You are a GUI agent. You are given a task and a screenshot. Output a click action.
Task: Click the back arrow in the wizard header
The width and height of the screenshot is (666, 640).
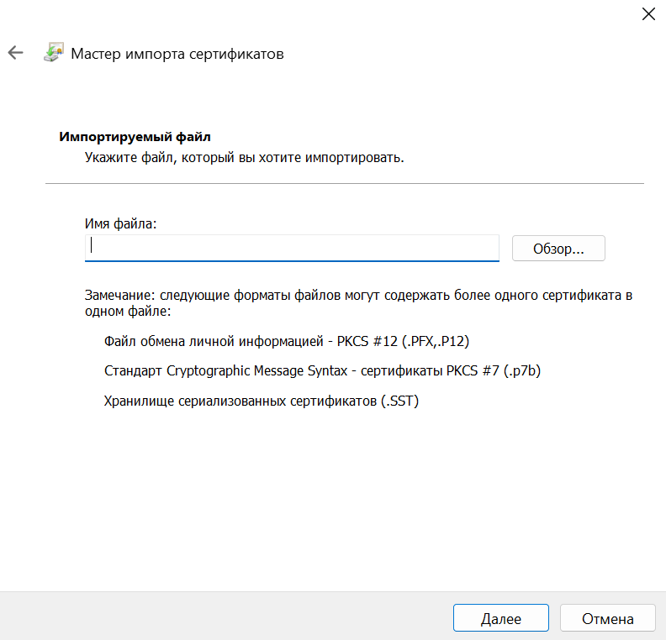pyautogui.click(x=15, y=53)
